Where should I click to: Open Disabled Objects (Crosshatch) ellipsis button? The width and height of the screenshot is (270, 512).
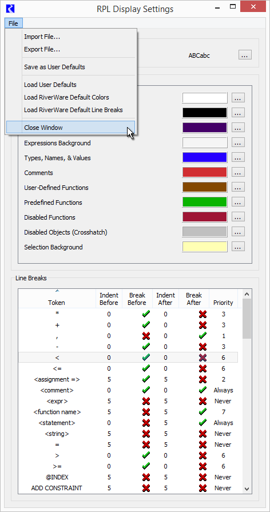pos(238,232)
